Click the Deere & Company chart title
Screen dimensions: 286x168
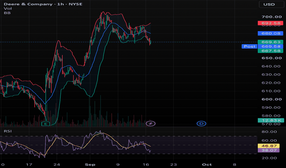tap(43, 4)
